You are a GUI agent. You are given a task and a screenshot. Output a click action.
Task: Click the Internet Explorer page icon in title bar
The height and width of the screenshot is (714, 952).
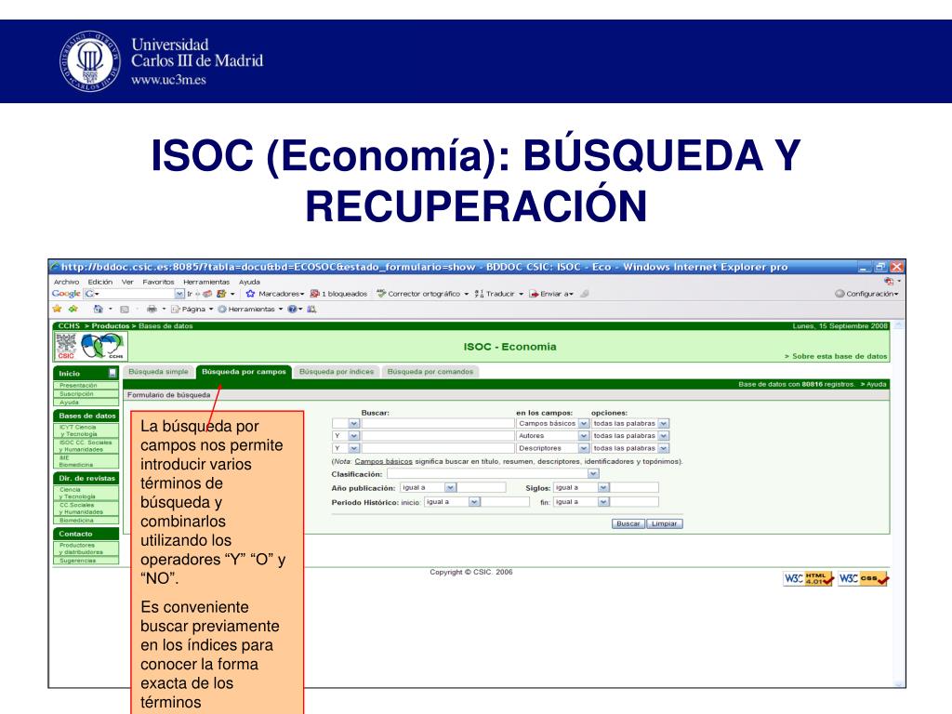point(55,267)
